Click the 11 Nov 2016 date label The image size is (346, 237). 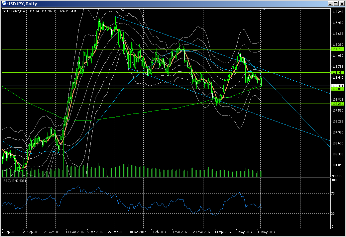coord(74,232)
